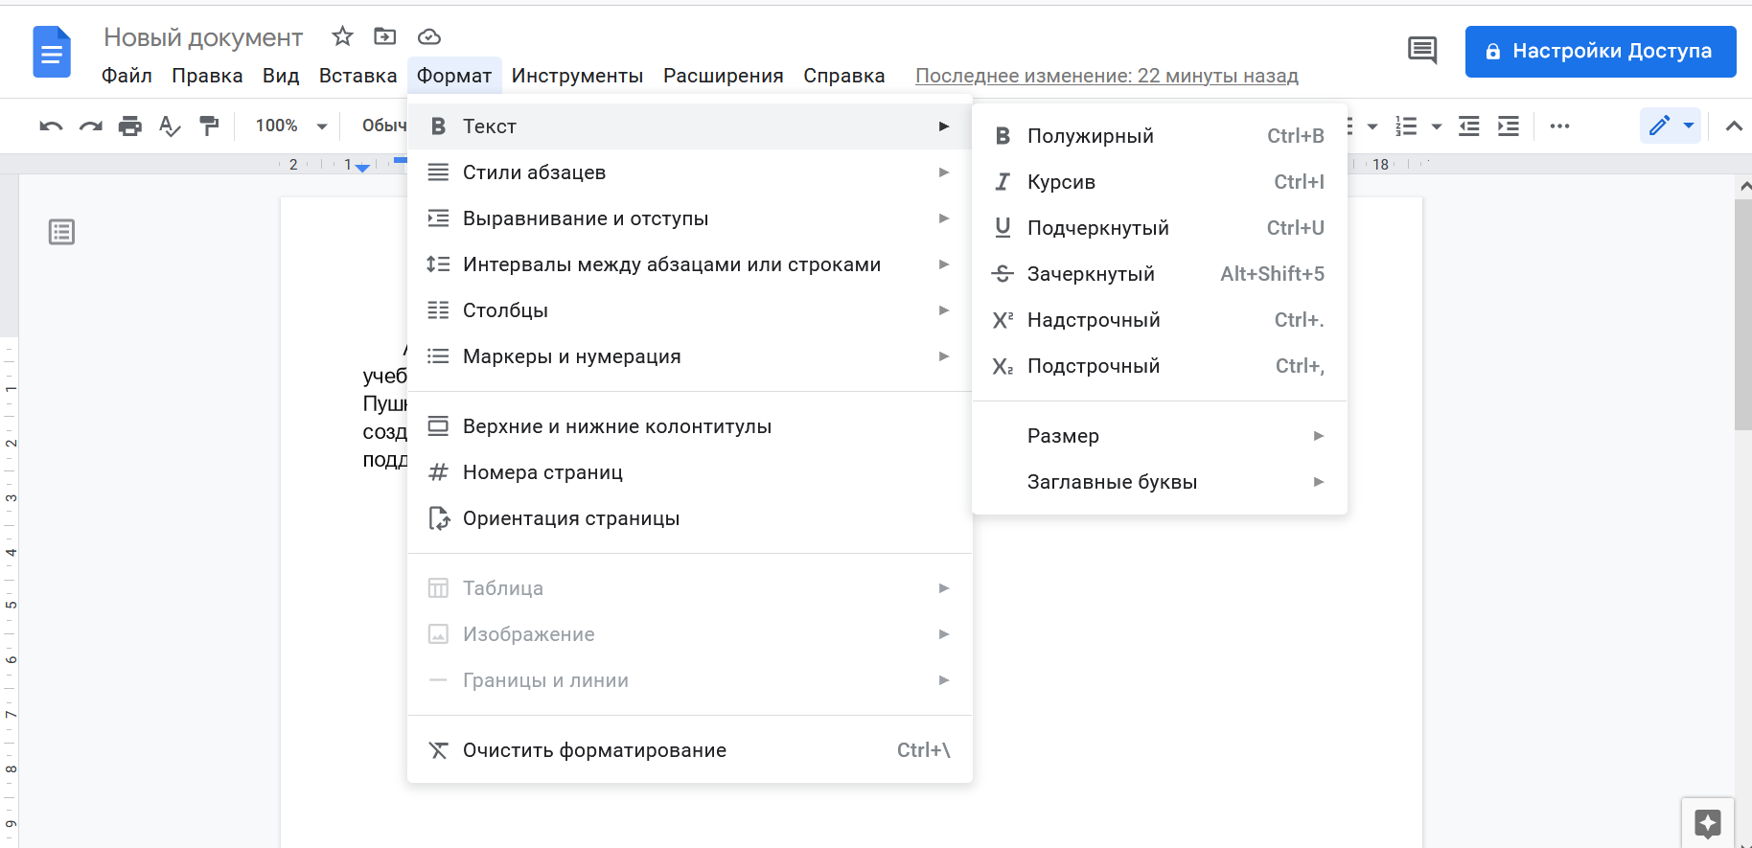1752x848 pixels.
Task: Click the increase indent icon
Action: pyautogui.click(x=1509, y=126)
